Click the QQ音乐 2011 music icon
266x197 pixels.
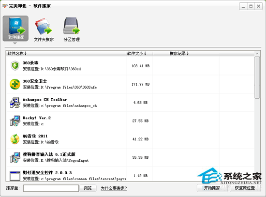[x=15, y=139]
